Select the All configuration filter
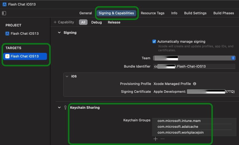 [x=83, y=22]
